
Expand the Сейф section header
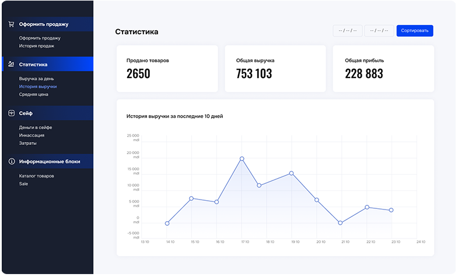click(x=26, y=113)
